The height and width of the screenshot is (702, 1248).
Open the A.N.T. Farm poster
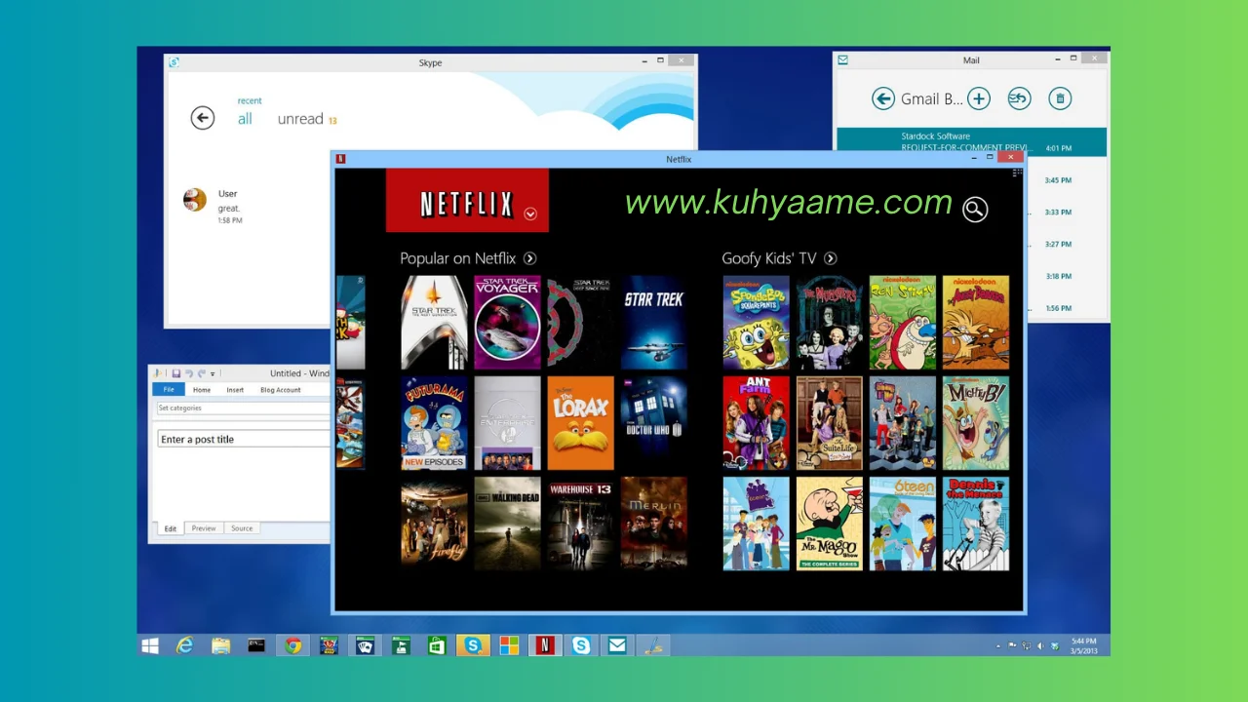[x=756, y=423]
